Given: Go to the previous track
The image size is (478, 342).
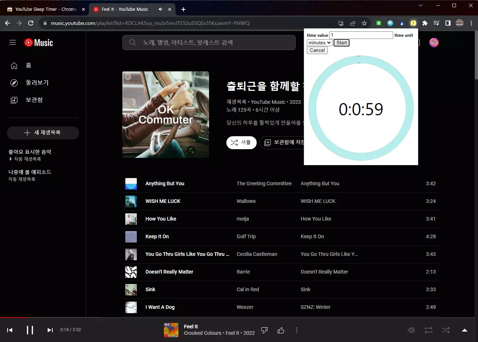Looking at the screenshot, I should (x=10, y=330).
